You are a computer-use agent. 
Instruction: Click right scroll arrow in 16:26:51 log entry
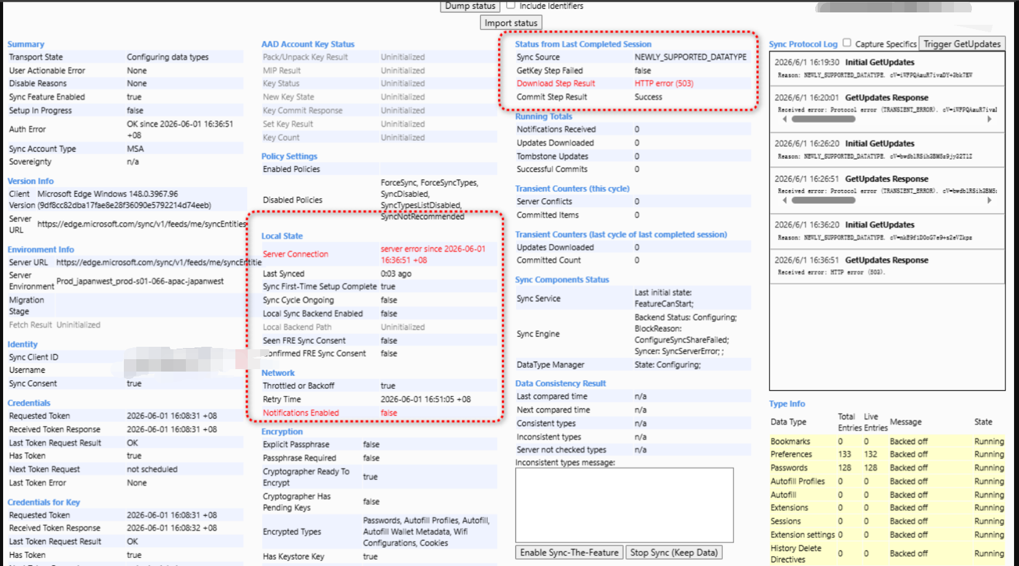989,200
